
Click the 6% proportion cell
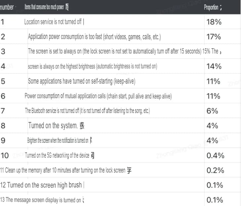click(x=212, y=111)
